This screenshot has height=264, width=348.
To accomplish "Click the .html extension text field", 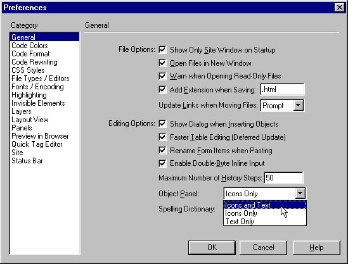I will (282, 89).
